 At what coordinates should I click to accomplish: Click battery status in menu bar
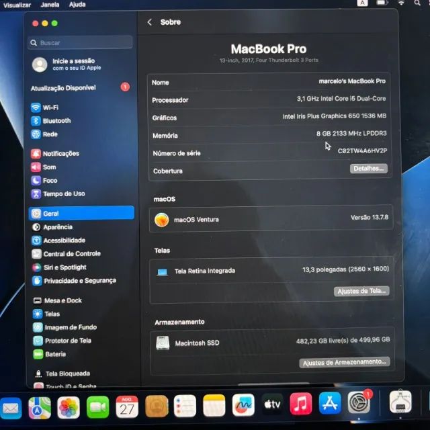[x=382, y=3]
